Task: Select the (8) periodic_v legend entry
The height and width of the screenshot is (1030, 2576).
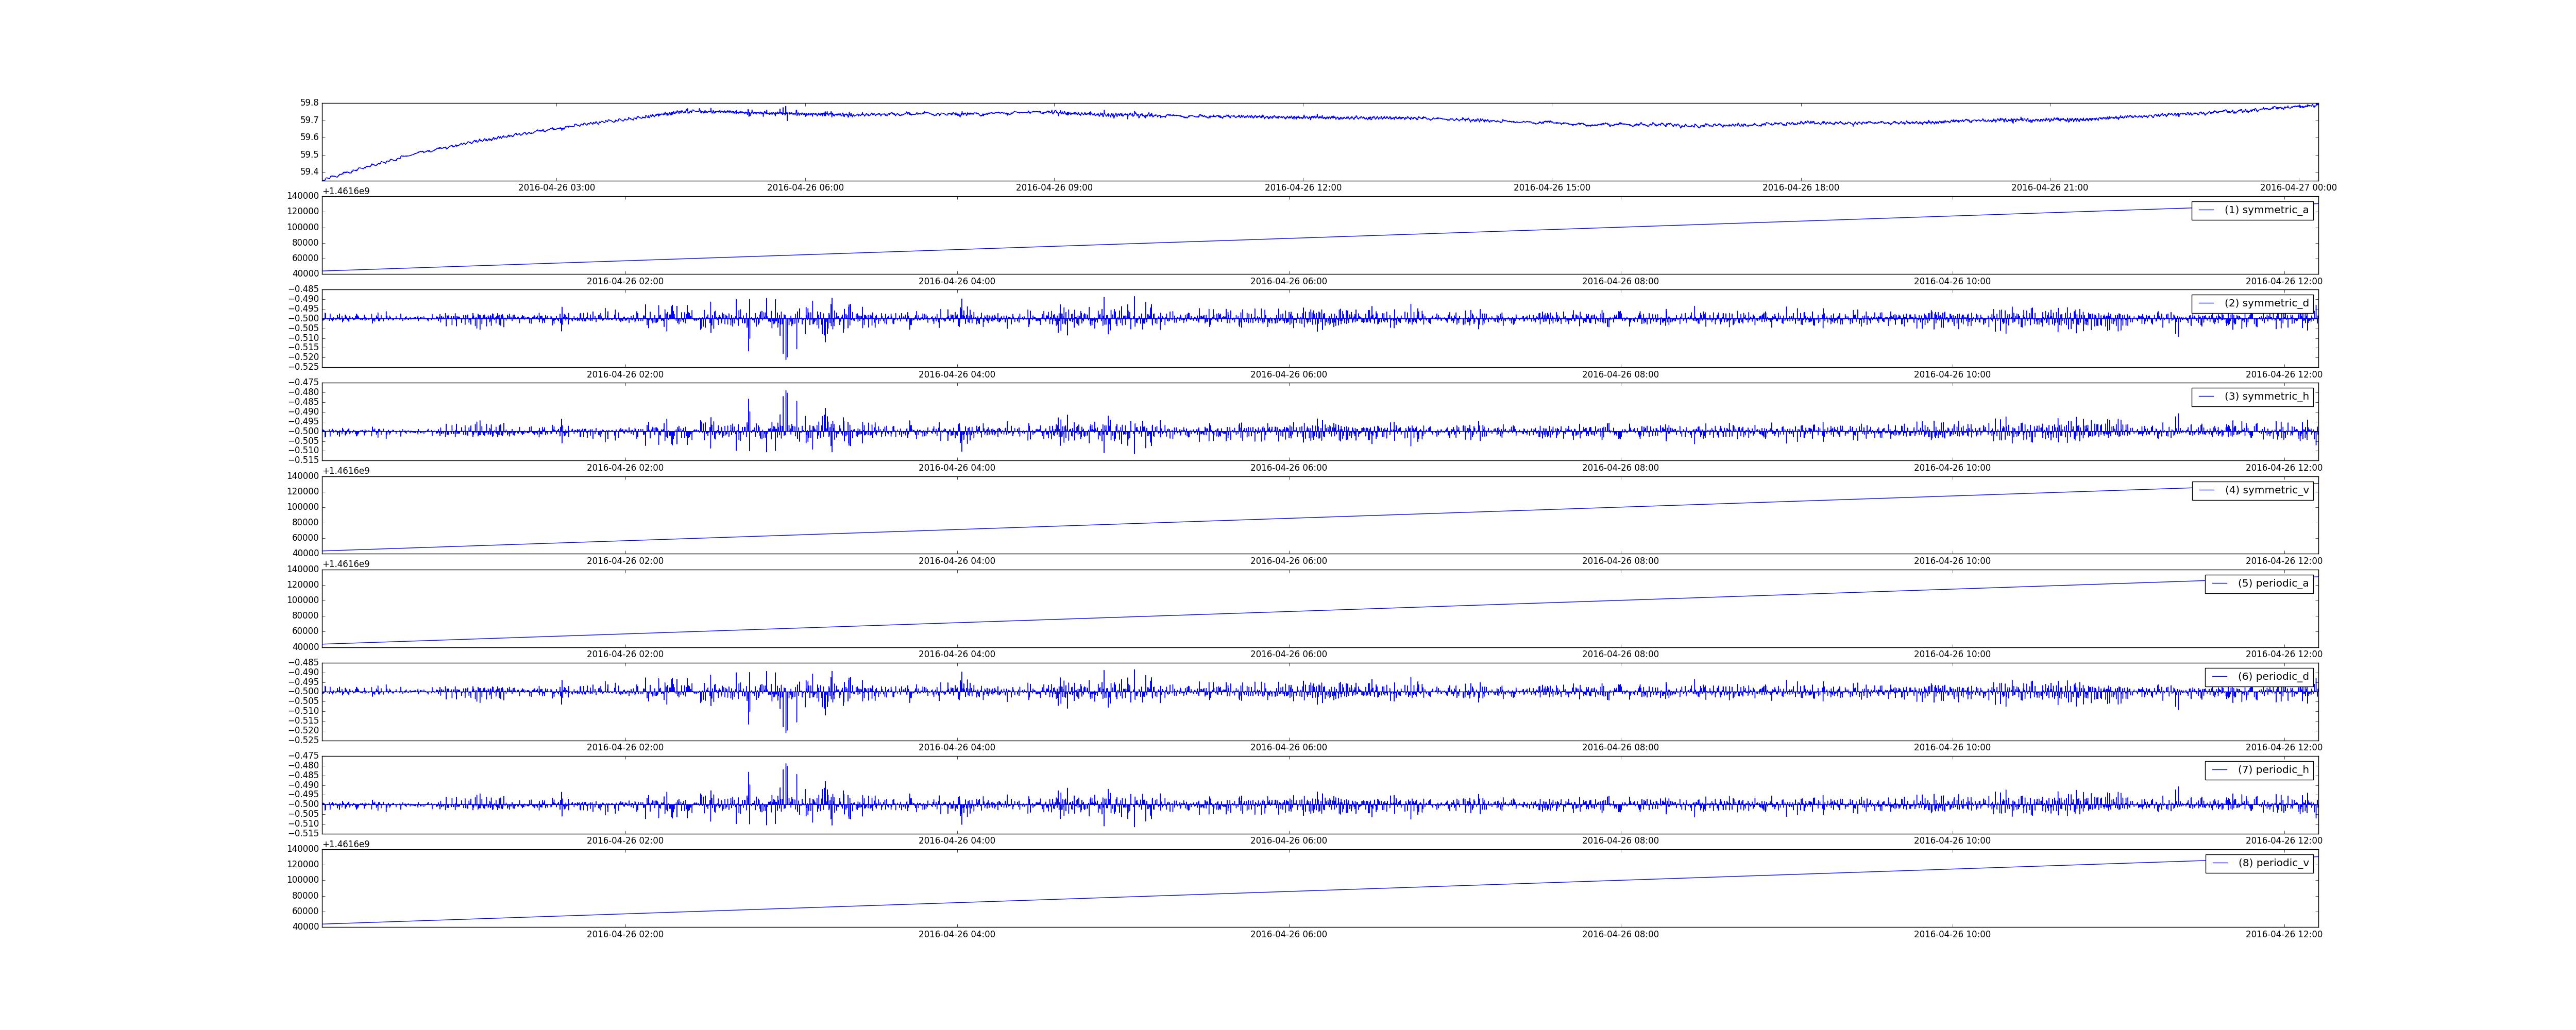Action: 2259,863
